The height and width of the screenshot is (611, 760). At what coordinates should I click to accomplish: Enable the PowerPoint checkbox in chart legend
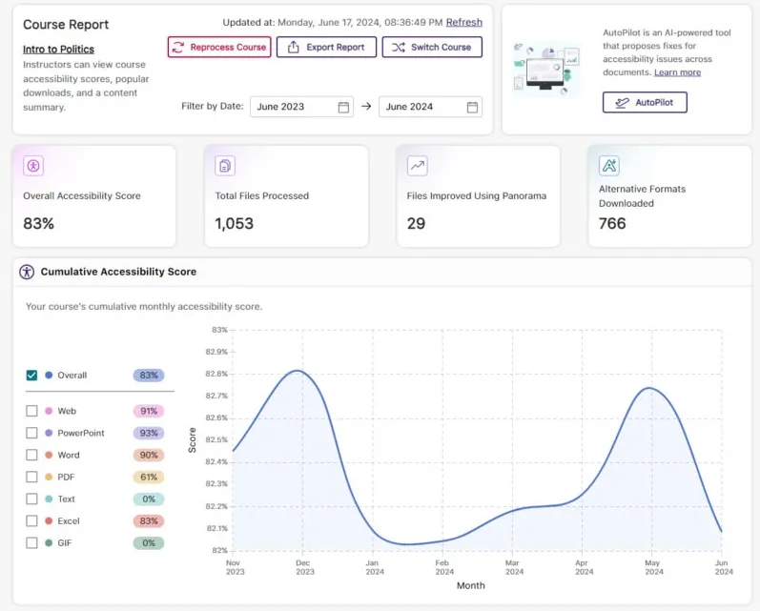[x=32, y=433]
